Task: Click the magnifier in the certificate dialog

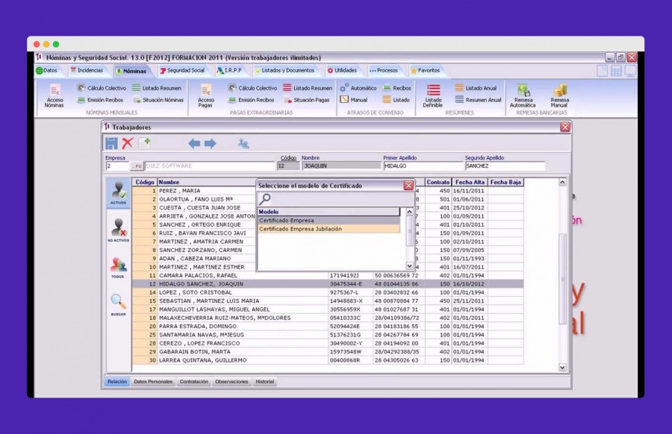Action: pos(265,198)
